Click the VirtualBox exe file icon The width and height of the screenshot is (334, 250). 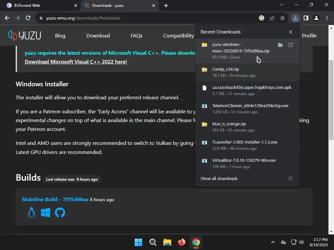(205, 161)
